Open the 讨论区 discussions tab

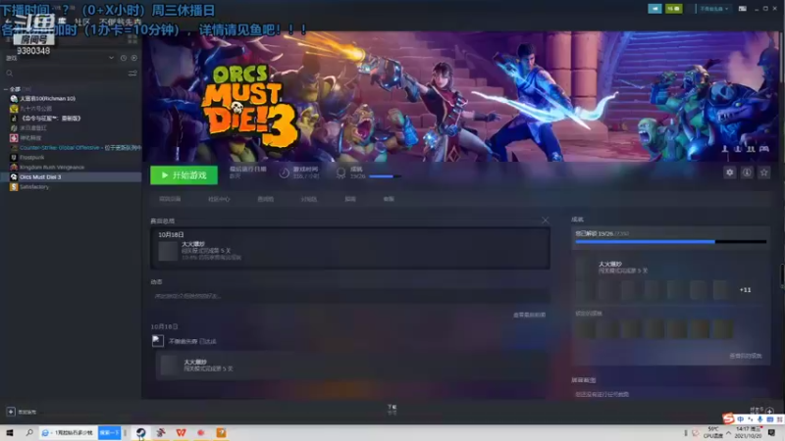pyautogui.click(x=309, y=199)
